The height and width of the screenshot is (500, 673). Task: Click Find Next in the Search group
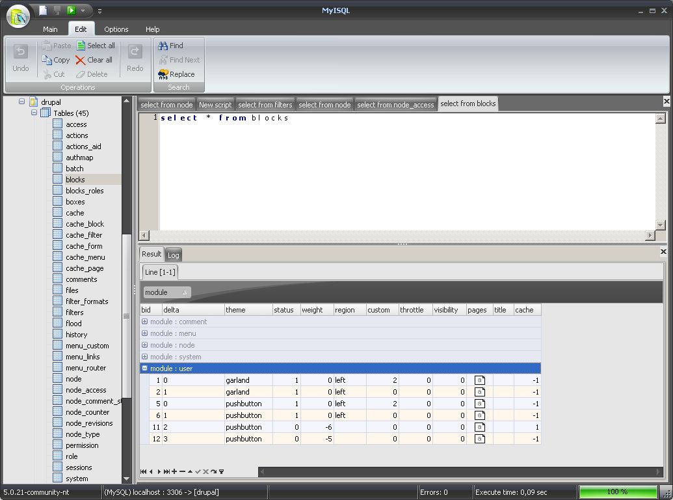[x=179, y=60]
